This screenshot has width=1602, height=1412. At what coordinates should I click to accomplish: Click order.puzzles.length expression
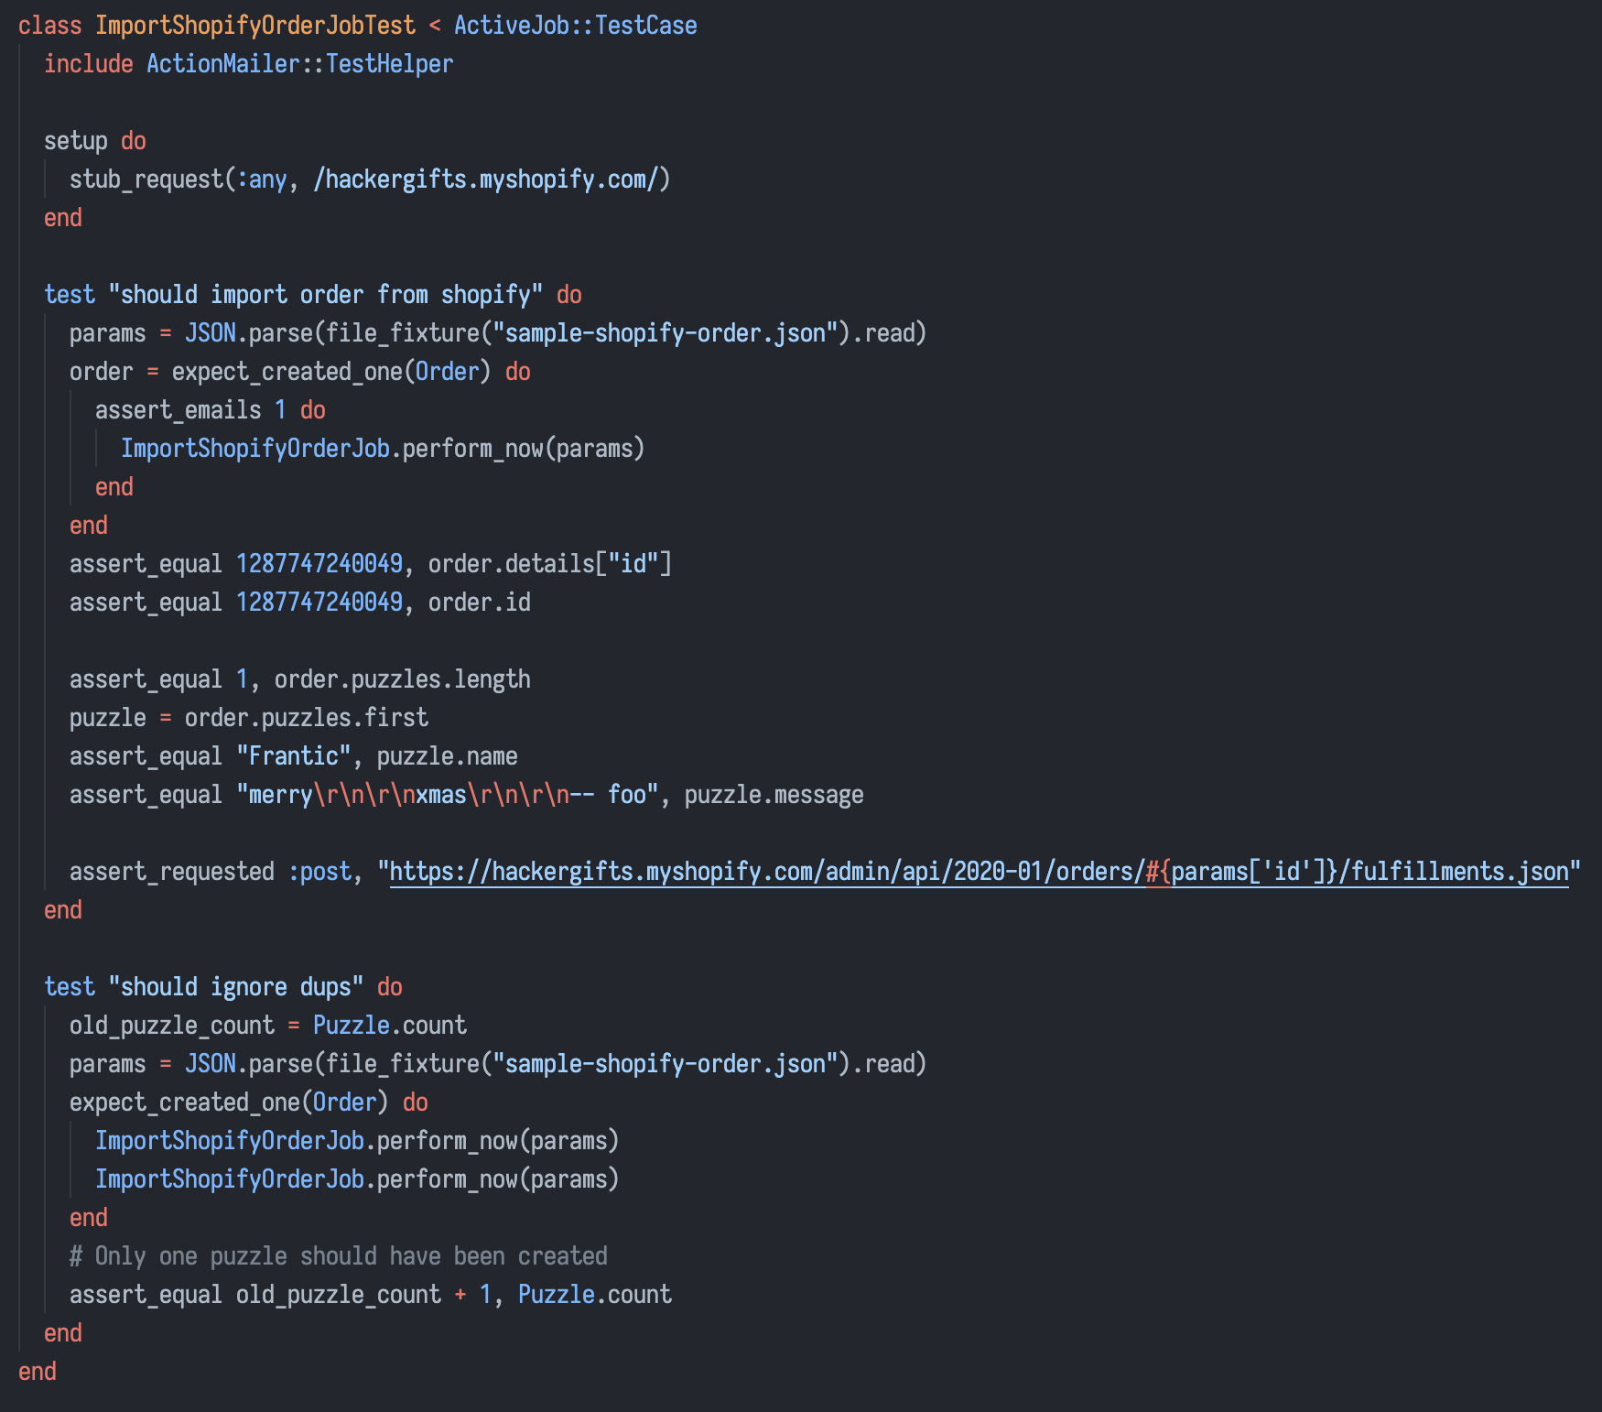pyautogui.click(x=403, y=679)
